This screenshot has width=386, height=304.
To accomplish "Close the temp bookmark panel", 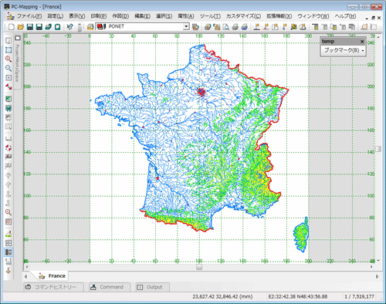I will (362, 42).
